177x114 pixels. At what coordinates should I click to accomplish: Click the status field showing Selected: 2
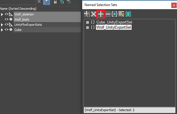point(130,110)
